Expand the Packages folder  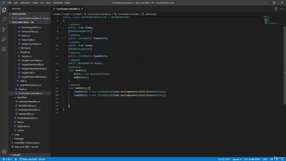pos(19,139)
